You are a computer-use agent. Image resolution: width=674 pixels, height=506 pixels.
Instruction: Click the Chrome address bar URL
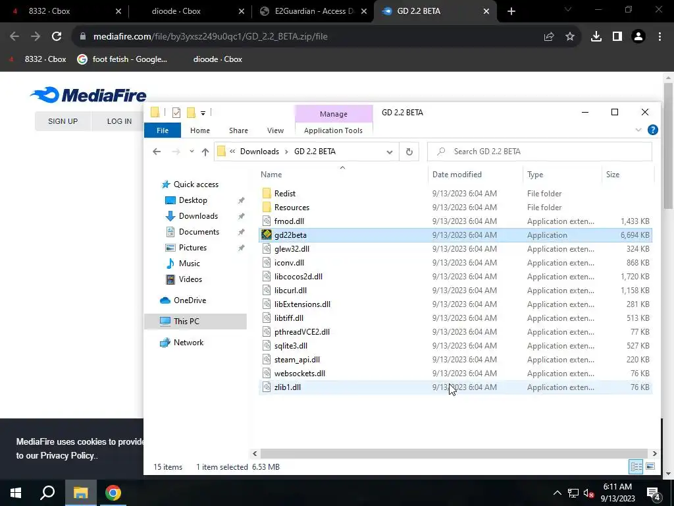(210, 37)
